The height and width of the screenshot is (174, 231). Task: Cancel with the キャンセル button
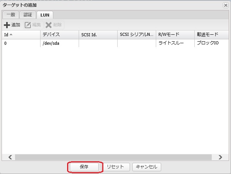147,167
